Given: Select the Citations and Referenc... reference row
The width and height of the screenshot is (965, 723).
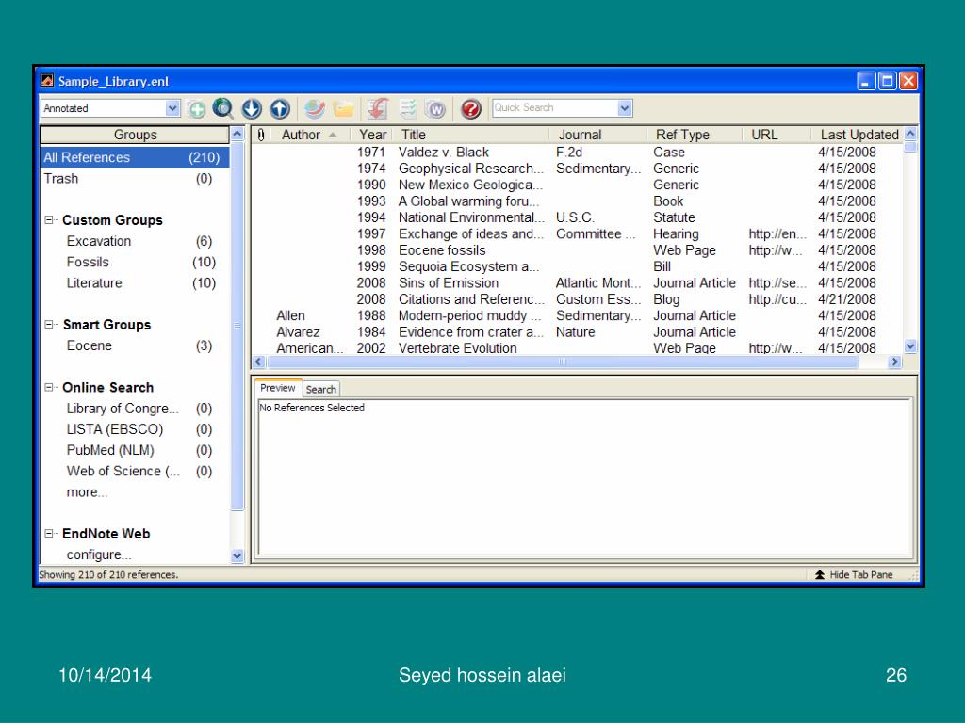Looking at the screenshot, I should [576, 299].
